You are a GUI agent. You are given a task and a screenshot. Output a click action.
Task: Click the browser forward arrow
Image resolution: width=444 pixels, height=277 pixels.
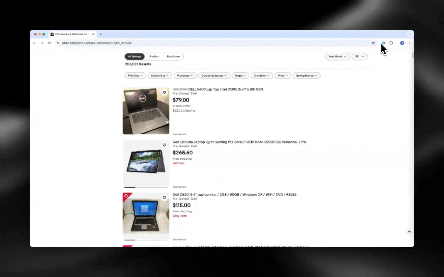coord(42,43)
